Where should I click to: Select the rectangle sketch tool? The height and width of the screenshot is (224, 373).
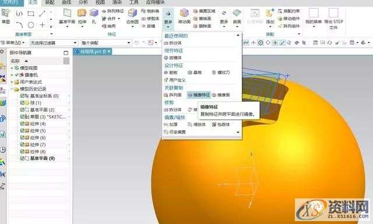(x=31, y=13)
